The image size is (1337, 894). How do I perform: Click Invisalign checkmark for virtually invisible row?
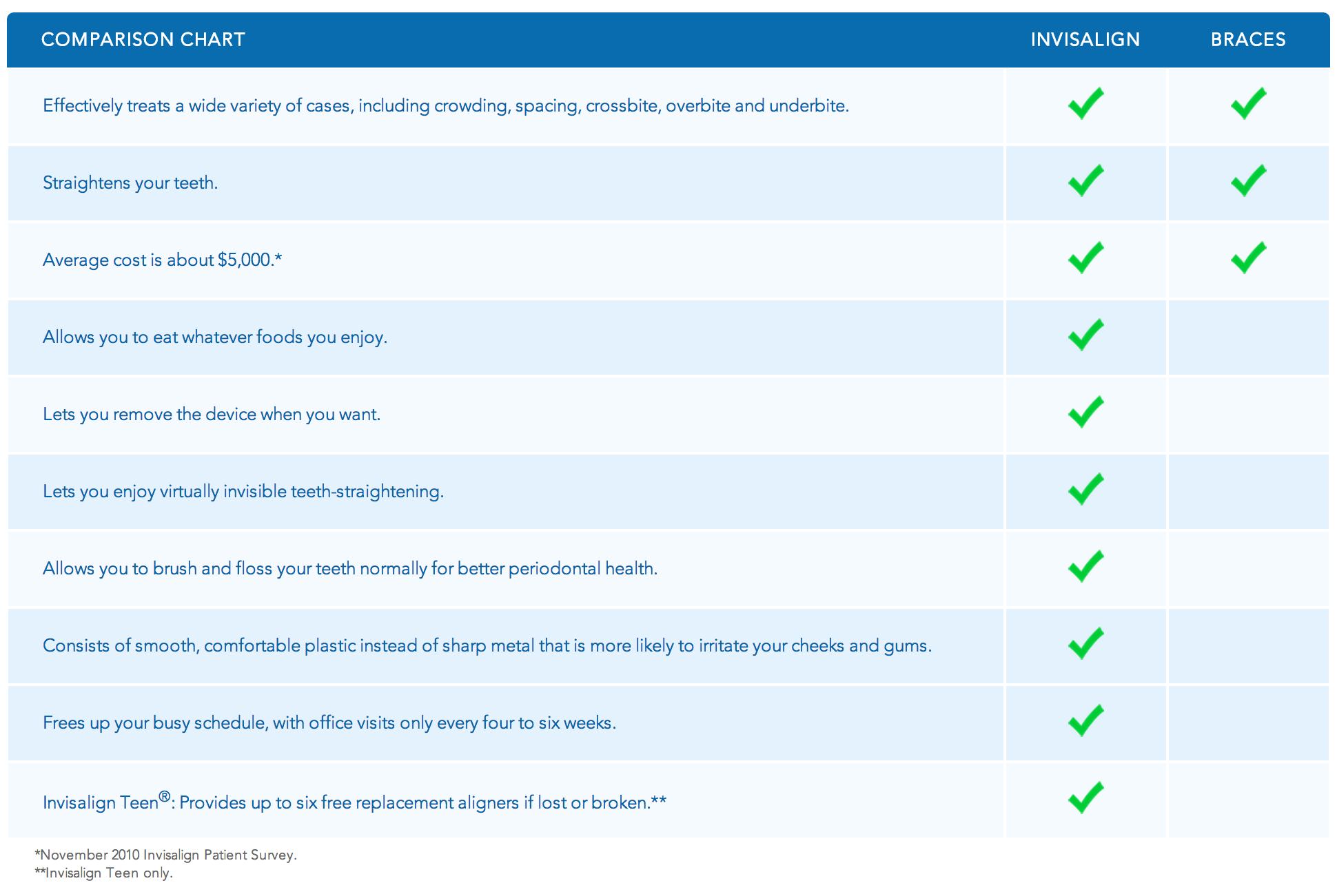pyautogui.click(x=1085, y=490)
